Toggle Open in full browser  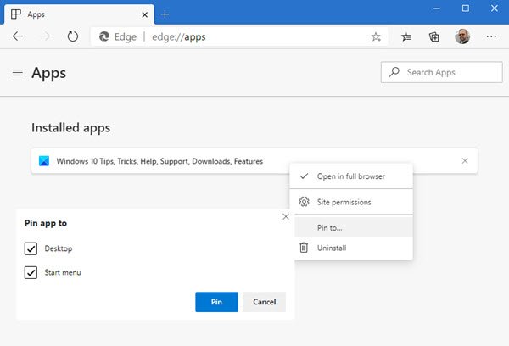pyautogui.click(x=351, y=176)
